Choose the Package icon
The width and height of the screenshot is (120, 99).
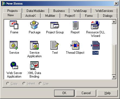click(x=34, y=25)
